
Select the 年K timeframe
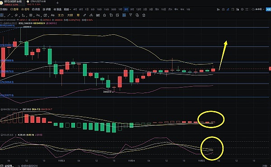click(x=182, y=9)
